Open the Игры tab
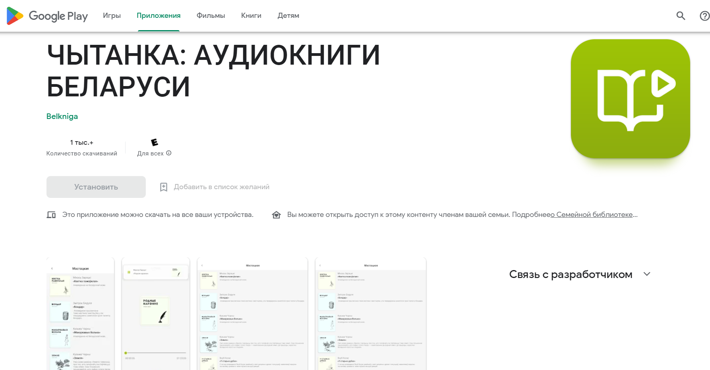Viewport: 710px width, 370px height. point(112,16)
